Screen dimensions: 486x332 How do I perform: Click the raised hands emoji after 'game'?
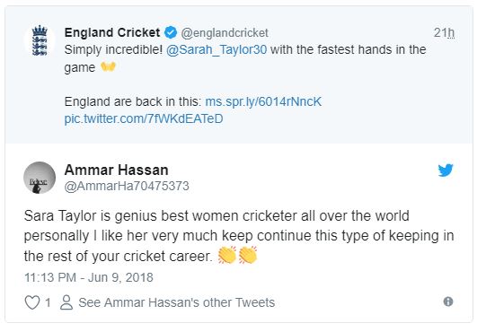[108, 66]
